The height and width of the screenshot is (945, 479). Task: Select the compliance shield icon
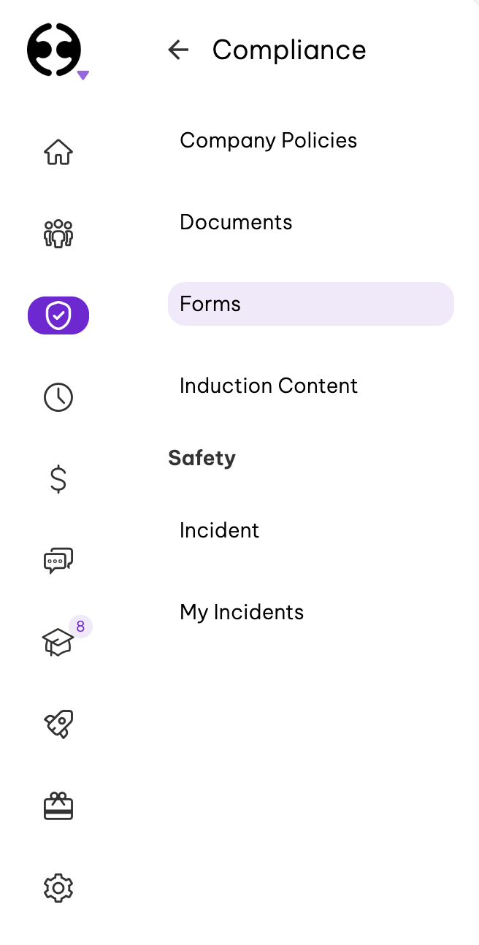click(x=58, y=315)
